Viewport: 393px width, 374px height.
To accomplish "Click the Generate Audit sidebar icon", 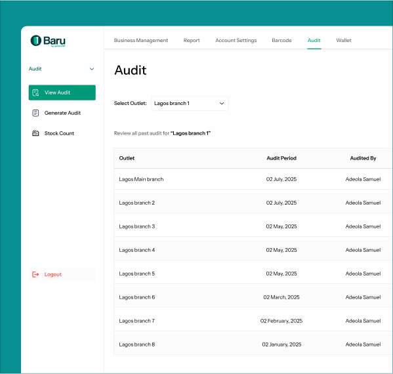I will point(35,113).
